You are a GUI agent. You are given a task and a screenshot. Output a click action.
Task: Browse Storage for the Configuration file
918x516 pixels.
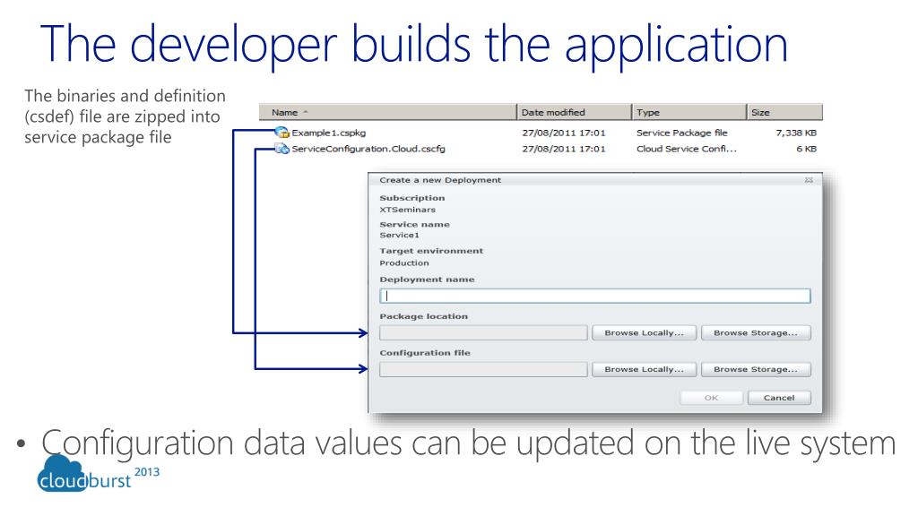(756, 369)
